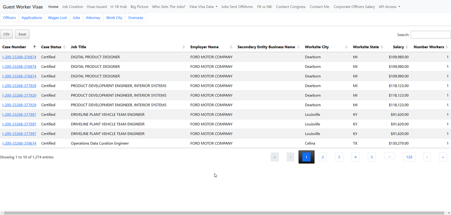Export table as Excel
Screen dimensions: 451x215
[22, 34]
